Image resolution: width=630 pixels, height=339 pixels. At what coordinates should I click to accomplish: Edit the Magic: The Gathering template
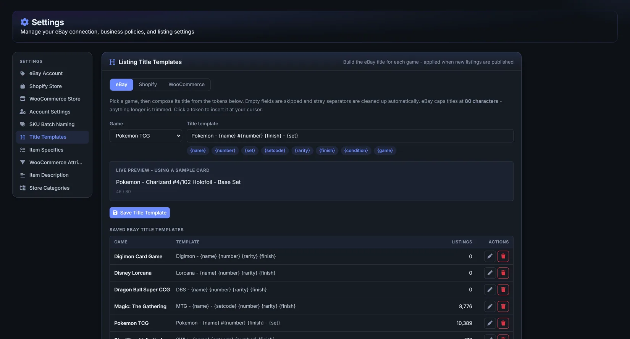pyautogui.click(x=490, y=307)
